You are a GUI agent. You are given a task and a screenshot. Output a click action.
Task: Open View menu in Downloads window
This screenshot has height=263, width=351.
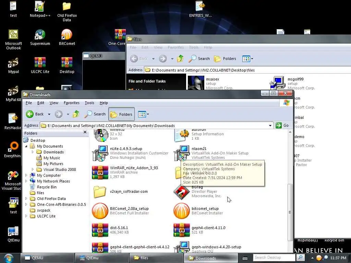click(x=54, y=103)
